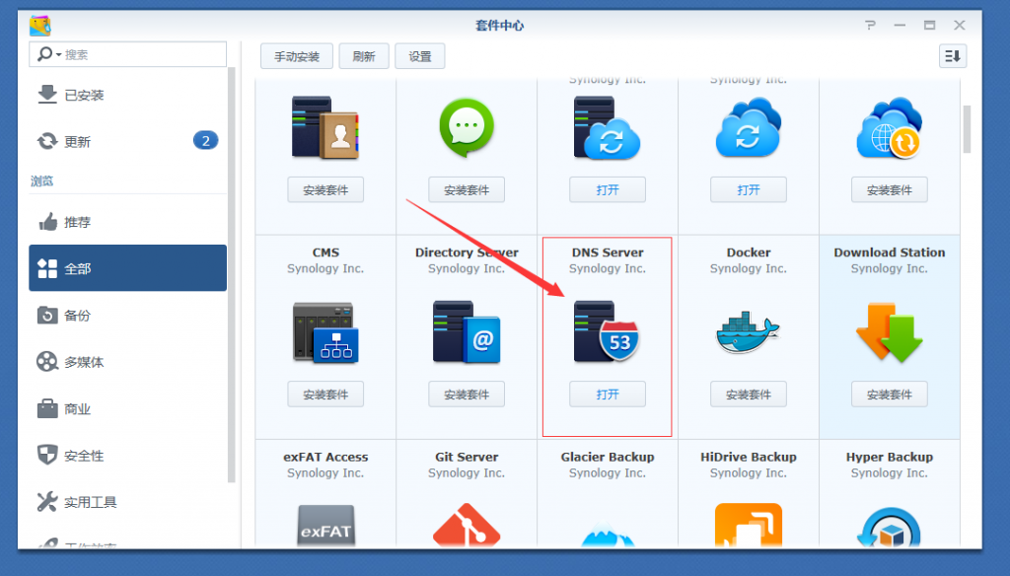Click the help question mark button

click(870, 25)
